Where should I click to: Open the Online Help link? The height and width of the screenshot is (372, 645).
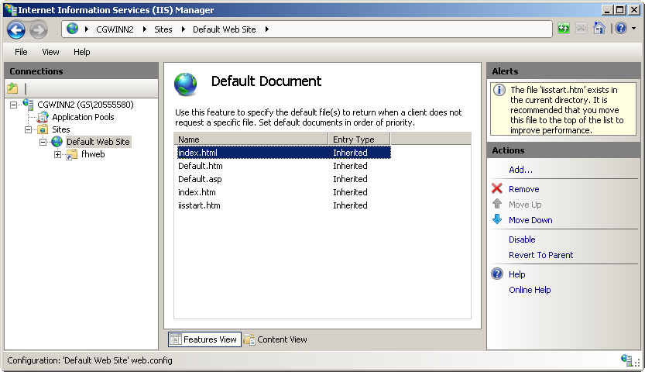pos(530,290)
